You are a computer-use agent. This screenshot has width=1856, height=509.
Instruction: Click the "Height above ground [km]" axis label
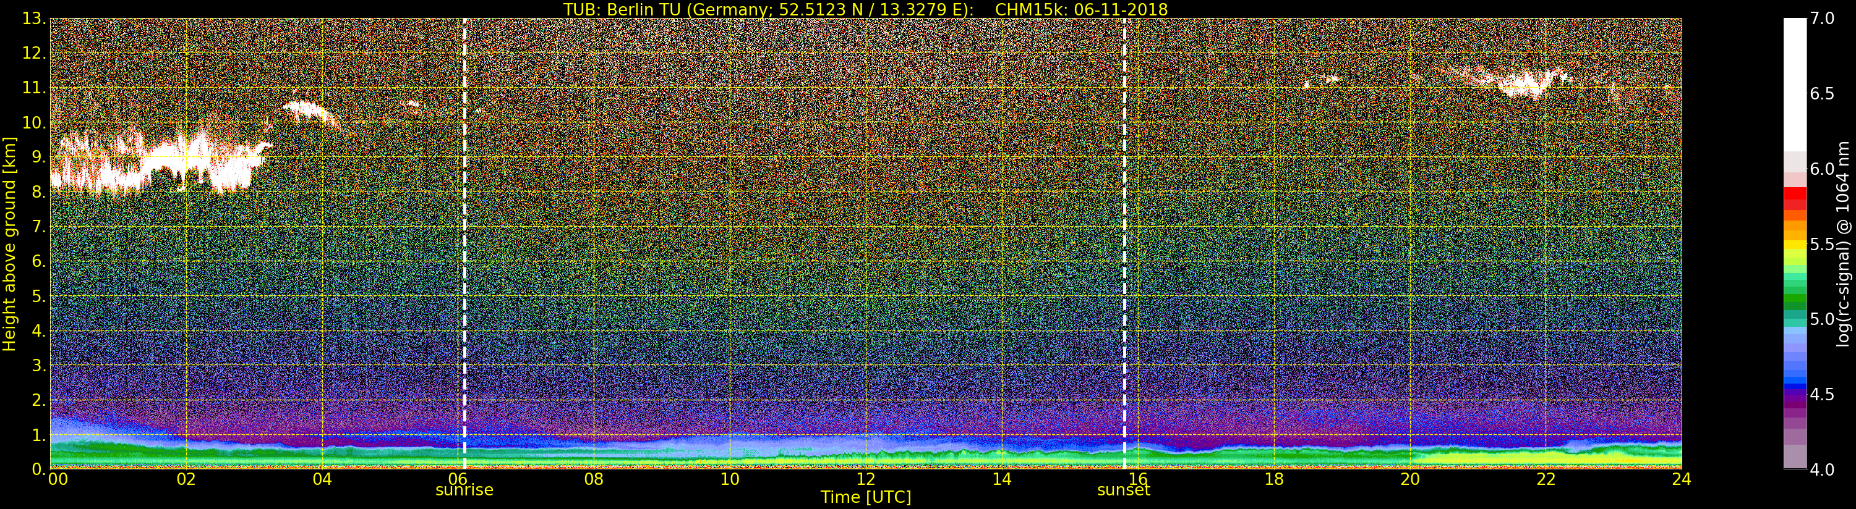(x=9, y=244)
